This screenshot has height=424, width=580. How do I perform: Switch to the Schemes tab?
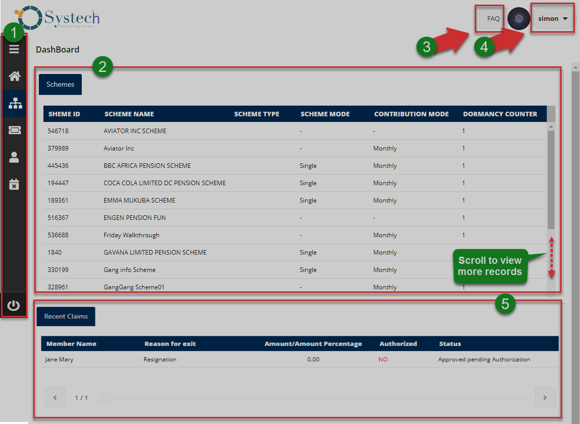(x=60, y=84)
